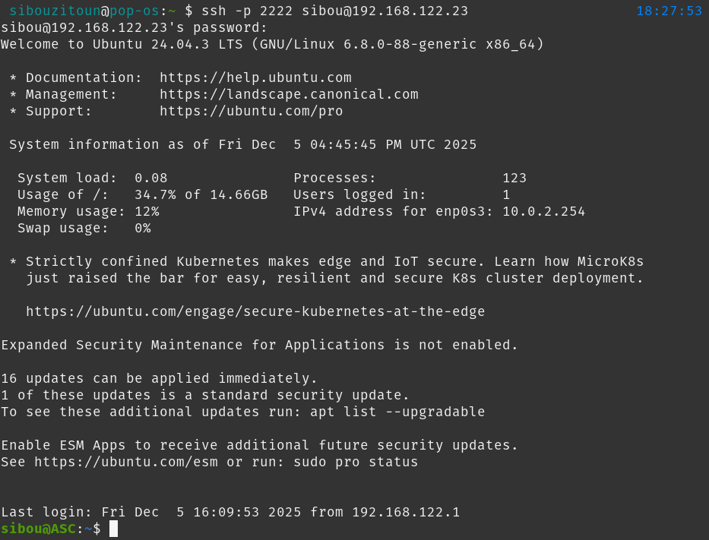Click the 18:27:53 timestamp in corner
Screen dimensions: 709x540
[x=669, y=11]
